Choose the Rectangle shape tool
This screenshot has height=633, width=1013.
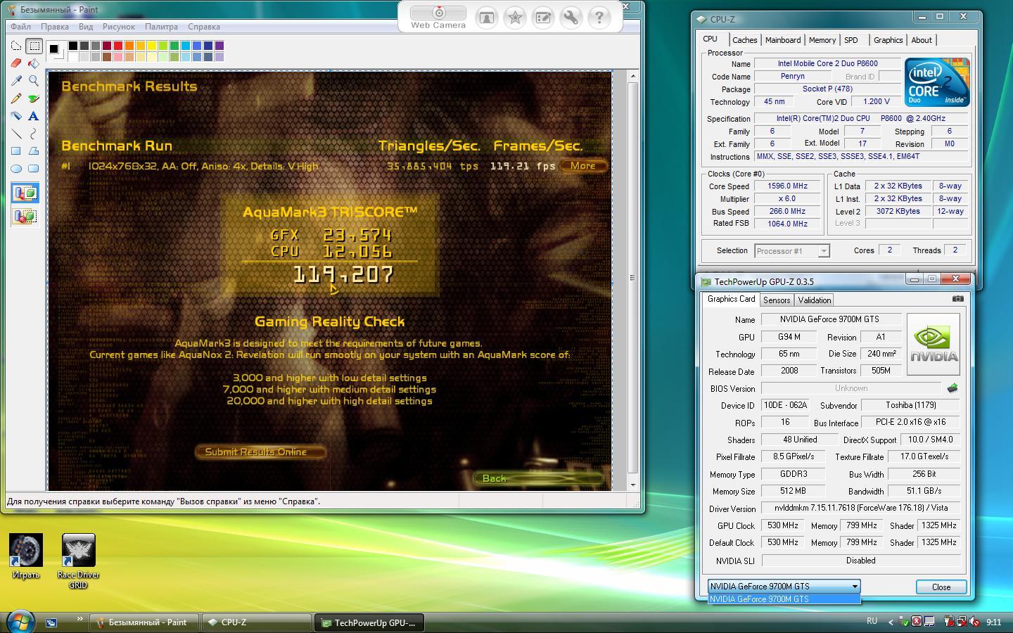coord(16,151)
